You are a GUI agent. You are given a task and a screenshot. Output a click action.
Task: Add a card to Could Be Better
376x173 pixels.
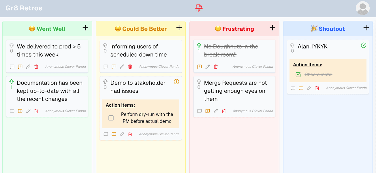pos(179,28)
